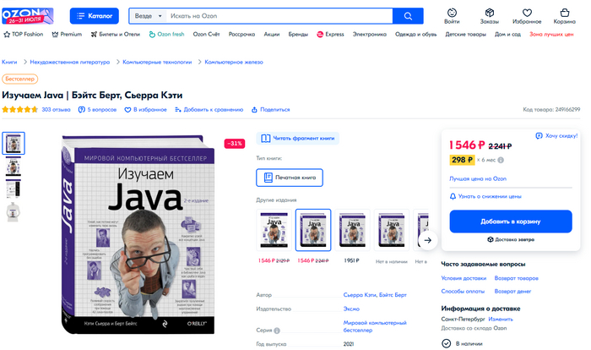Viewport: 591px width, 350px height.
Task: Toggle Добавить к сравнению
Action: pyautogui.click(x=209, y=110)
